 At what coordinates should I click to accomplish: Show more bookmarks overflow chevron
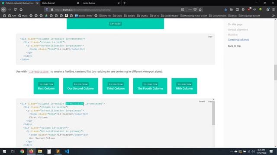[x=273, y=15]
